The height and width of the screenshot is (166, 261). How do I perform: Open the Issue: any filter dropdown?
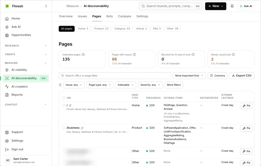74,85
